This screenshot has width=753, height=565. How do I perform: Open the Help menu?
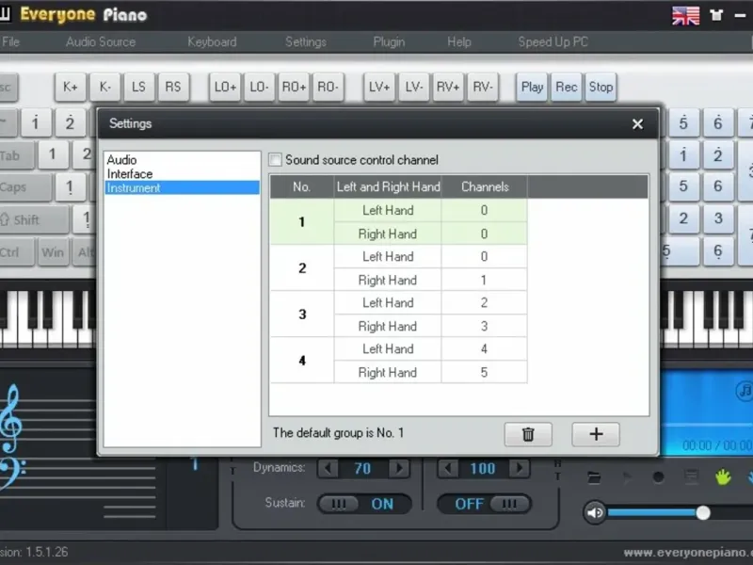[459, 41]
